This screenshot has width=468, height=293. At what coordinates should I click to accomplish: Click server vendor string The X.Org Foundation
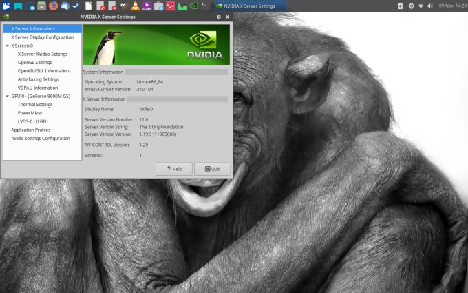[161, 127]
